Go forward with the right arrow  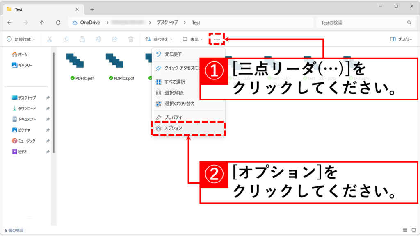(26, 23)
